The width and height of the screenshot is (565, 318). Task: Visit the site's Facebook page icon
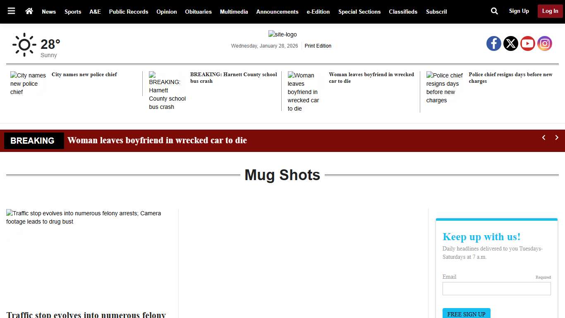pyautogui.click(x=494, y=43)
